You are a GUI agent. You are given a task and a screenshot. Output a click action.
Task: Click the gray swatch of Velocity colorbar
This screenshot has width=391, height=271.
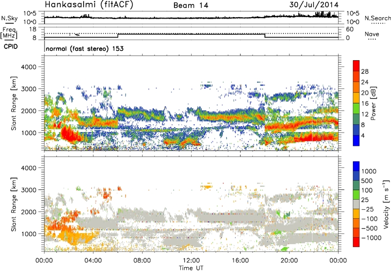[x=356, y=204]
